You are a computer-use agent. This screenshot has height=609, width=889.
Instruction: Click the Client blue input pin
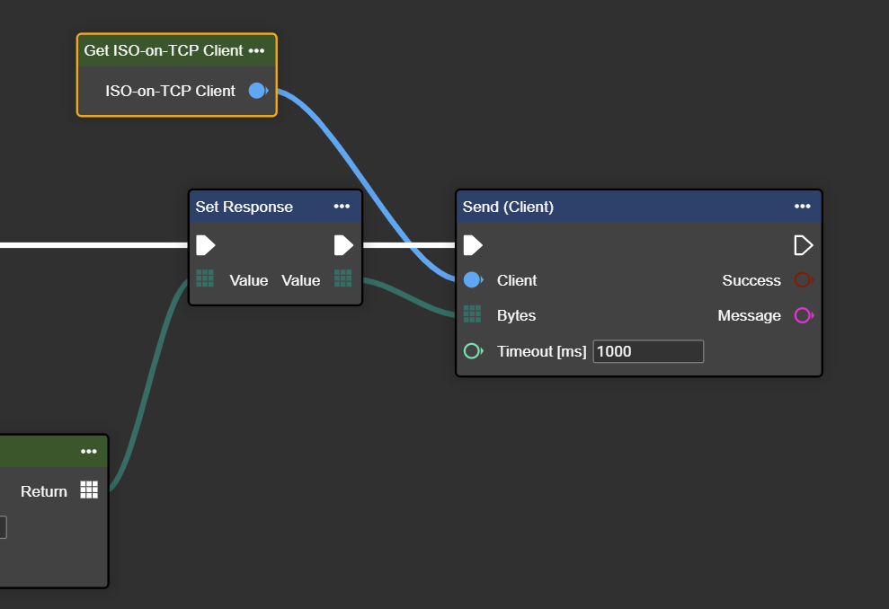tap(473, 280)
